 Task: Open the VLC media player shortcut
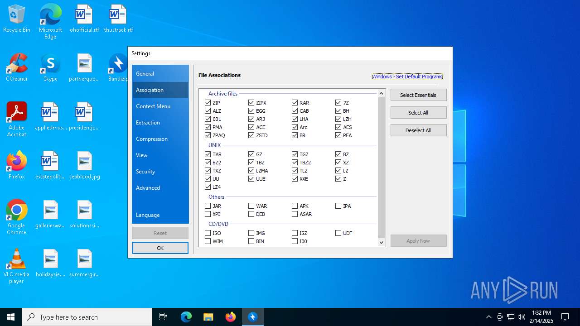tap(17, 266)
